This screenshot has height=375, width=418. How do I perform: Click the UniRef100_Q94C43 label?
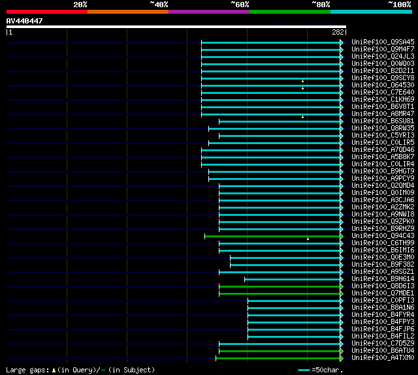pos(383,236)
